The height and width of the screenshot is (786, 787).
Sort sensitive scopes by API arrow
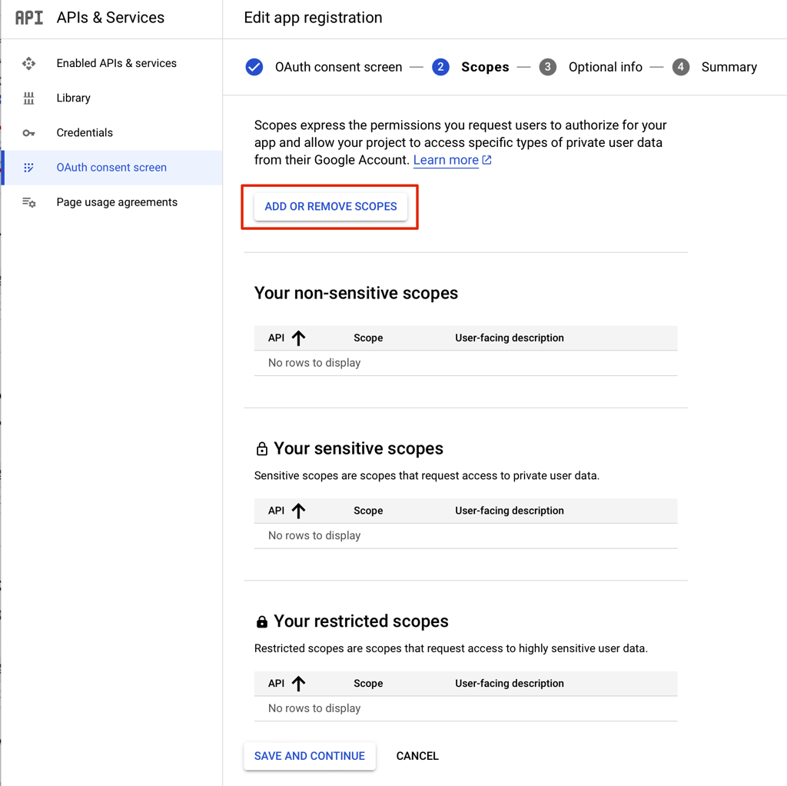click(299, 511)
